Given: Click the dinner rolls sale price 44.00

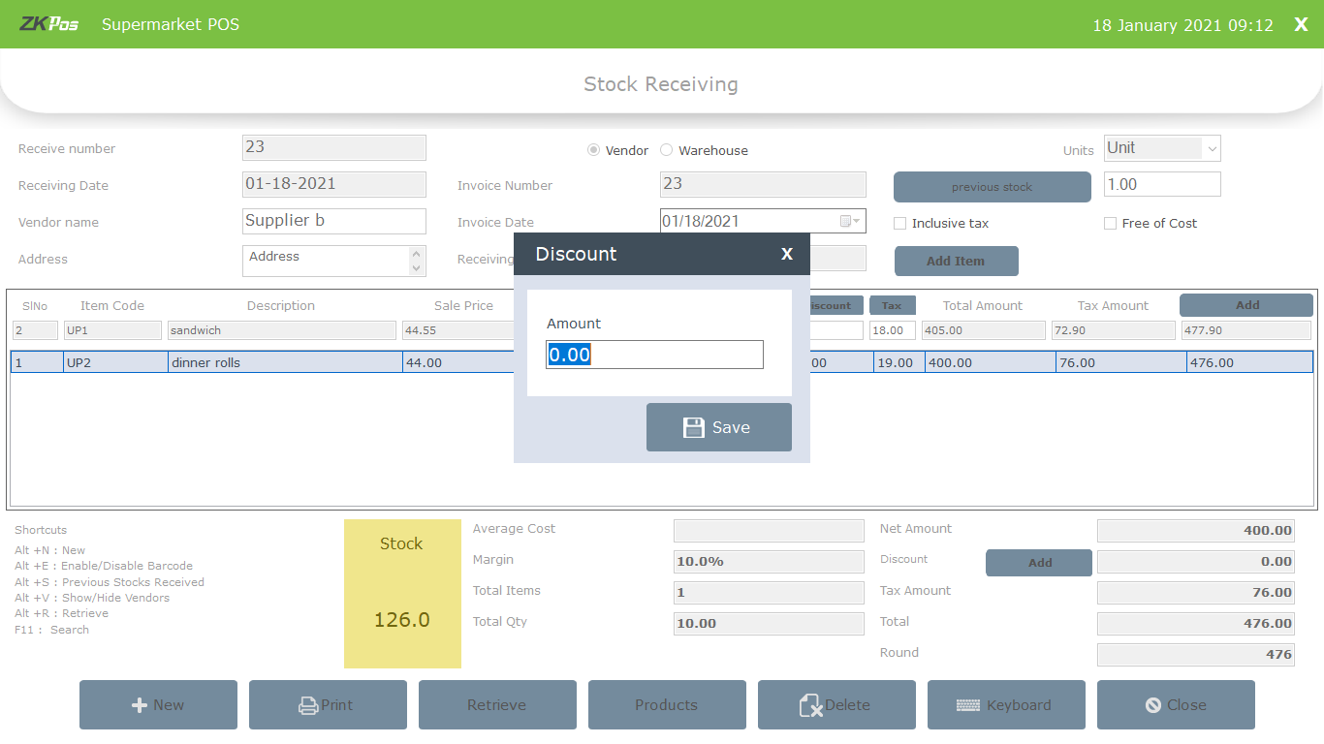Looking at the screenshot, I should point(458,362).
